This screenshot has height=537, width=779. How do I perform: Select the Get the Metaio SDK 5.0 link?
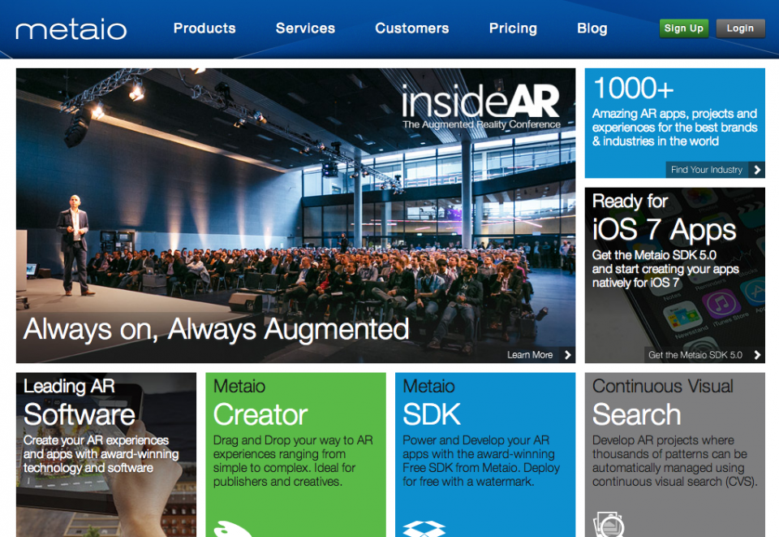point(695,355)
